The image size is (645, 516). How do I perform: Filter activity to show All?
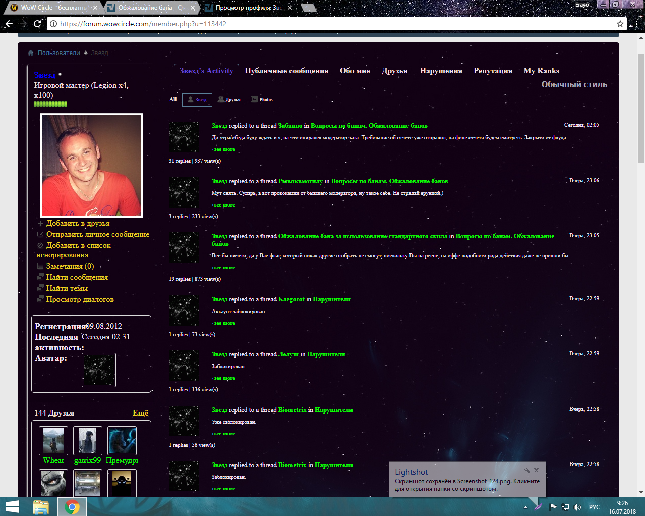tap(173, 100)
